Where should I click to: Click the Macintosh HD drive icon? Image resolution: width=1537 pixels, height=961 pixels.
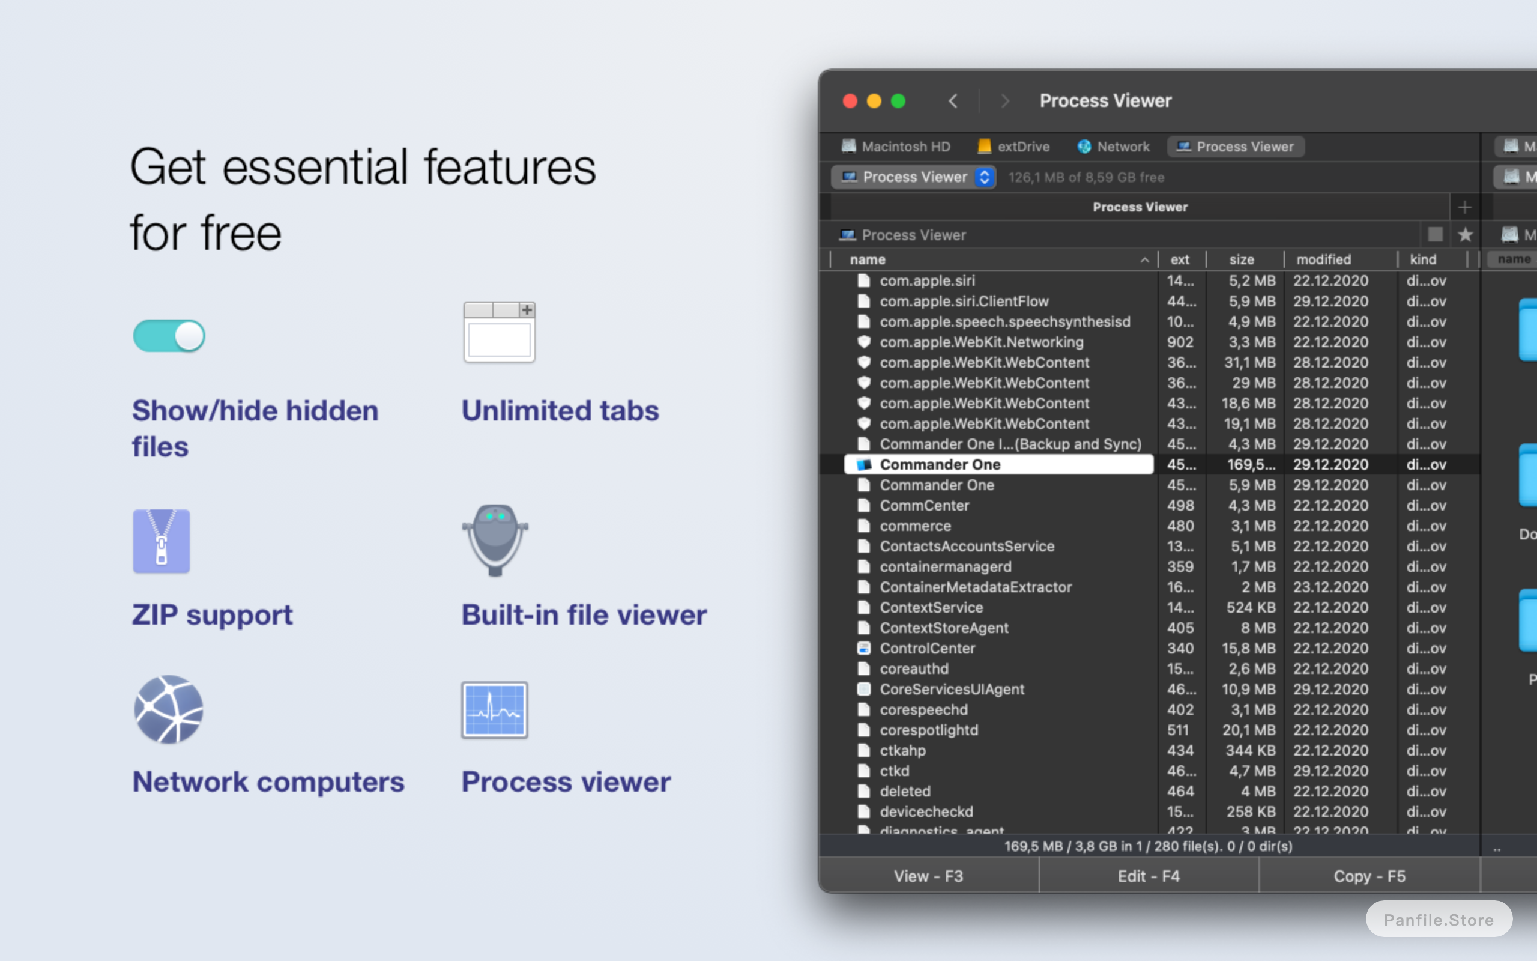point(848,146)
